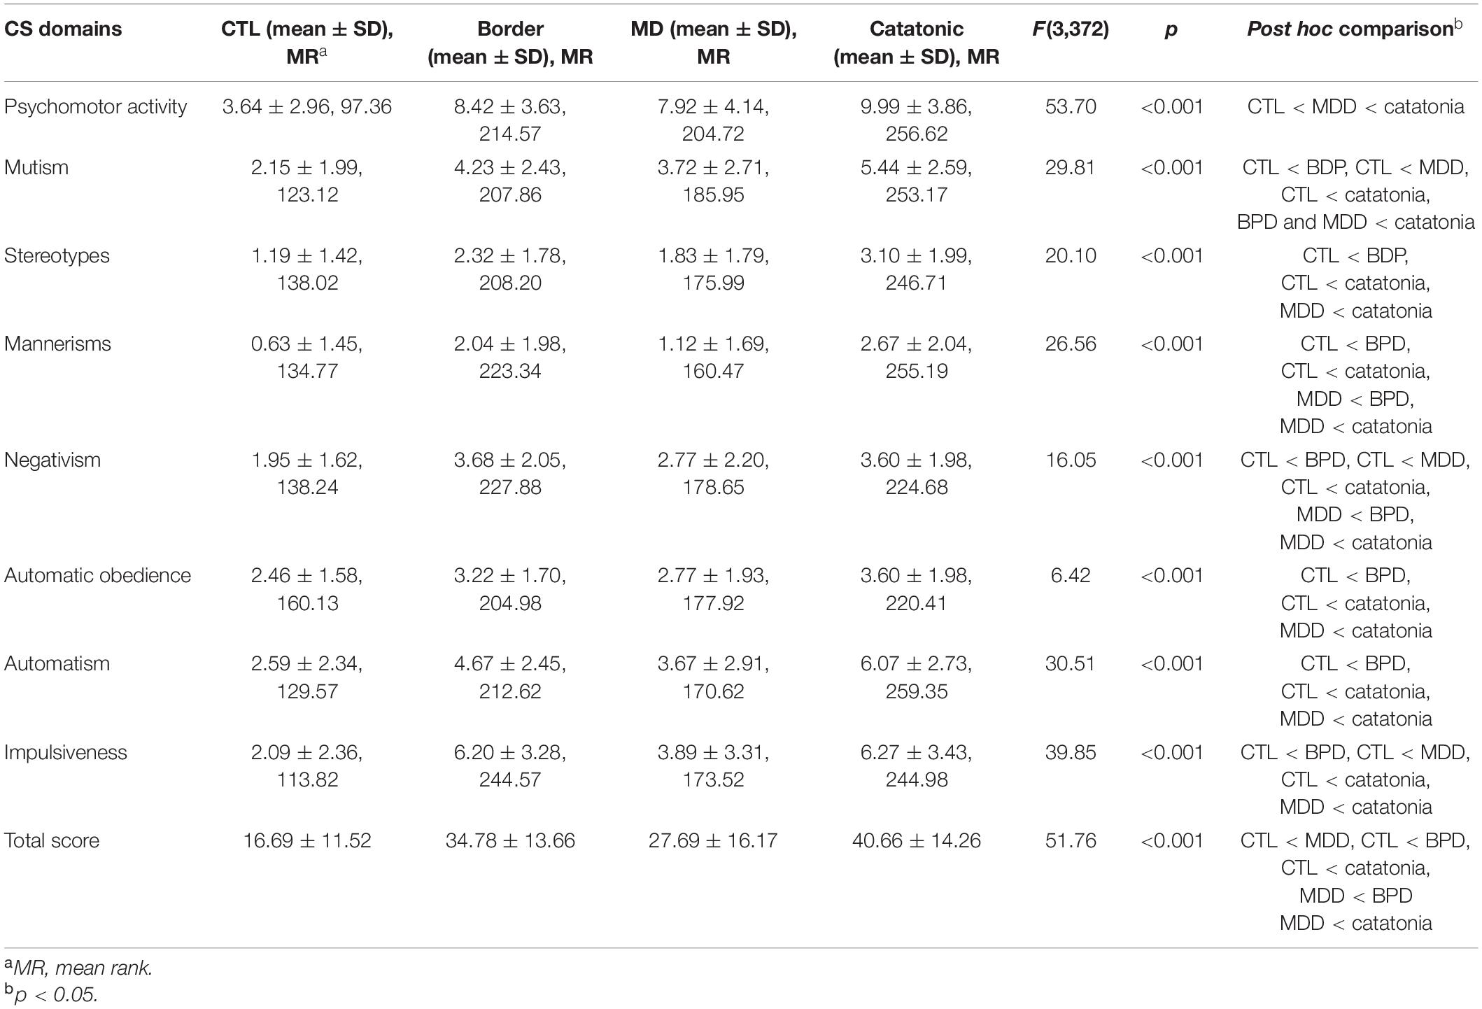The height and width of the screenshot is (1009, 1482).
Task: Click the Impulsiveness row label
Action: click(66, 753)
